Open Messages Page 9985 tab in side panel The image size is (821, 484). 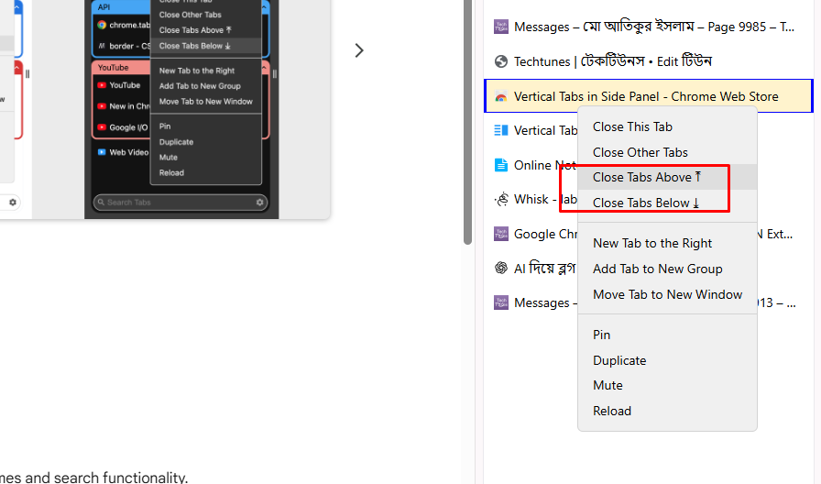648,27
